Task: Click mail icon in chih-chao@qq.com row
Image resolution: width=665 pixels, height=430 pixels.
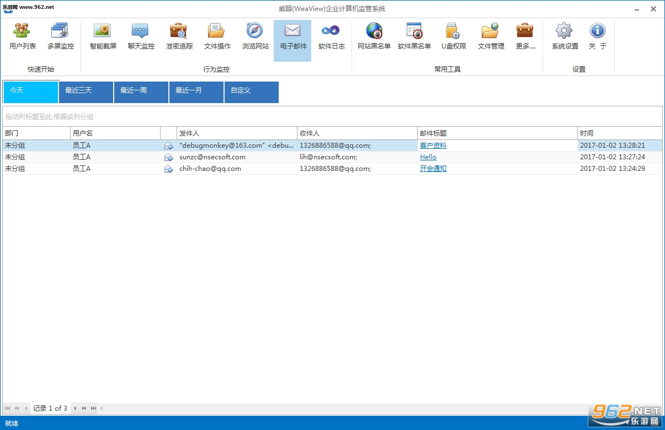Action: (168, 169)
